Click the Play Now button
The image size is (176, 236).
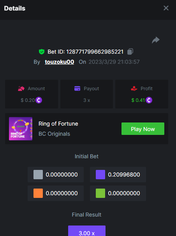pyautogui.click(x=143, y=129)
